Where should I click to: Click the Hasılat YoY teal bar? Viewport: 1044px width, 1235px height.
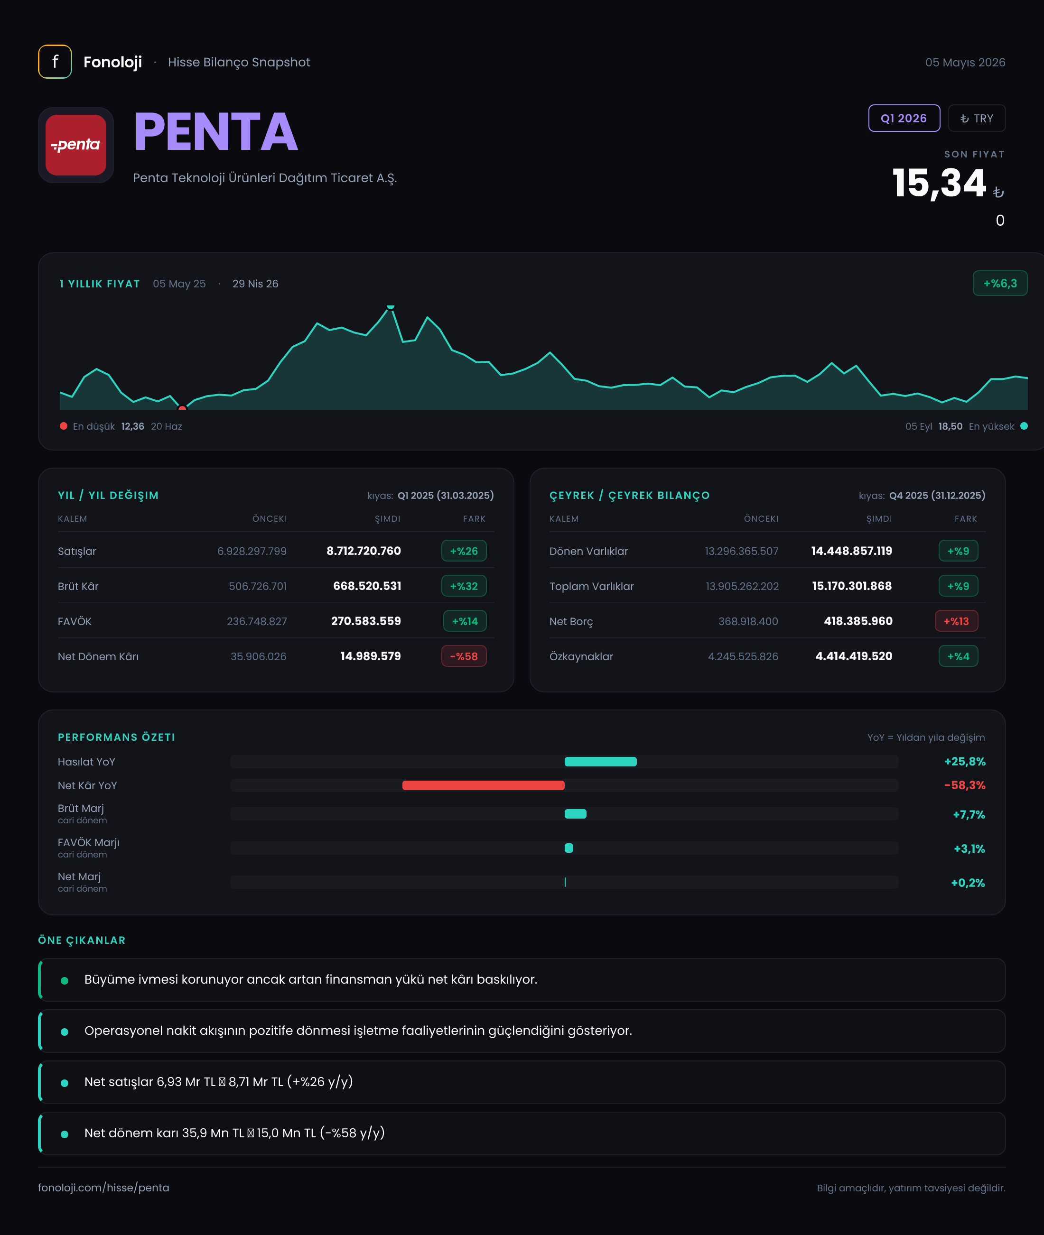point(601,762)
